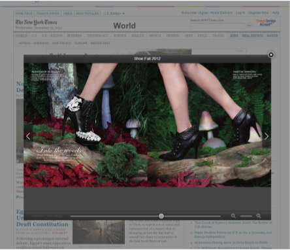Select the WORLD section tab

22,35
